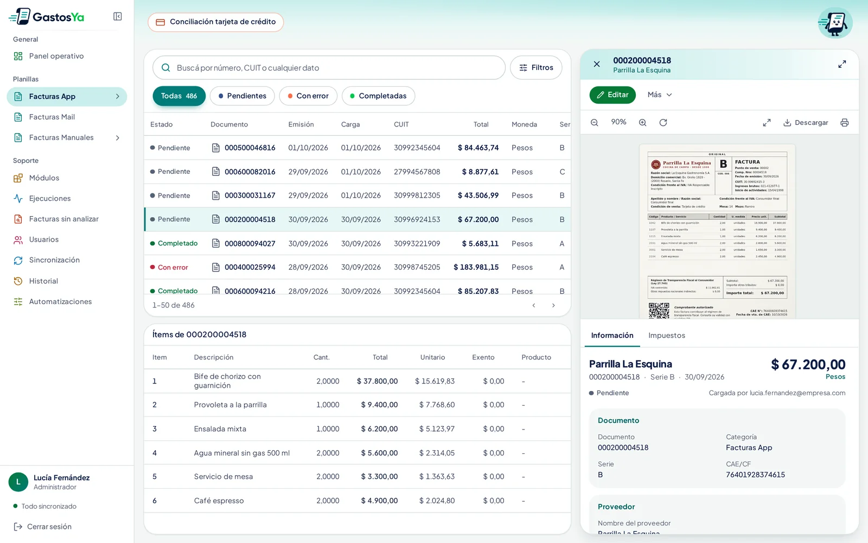Image resolution: width=868 pixels, height=543 pixels.
Task: Select invoice row 000500046816
Action: 358,148
